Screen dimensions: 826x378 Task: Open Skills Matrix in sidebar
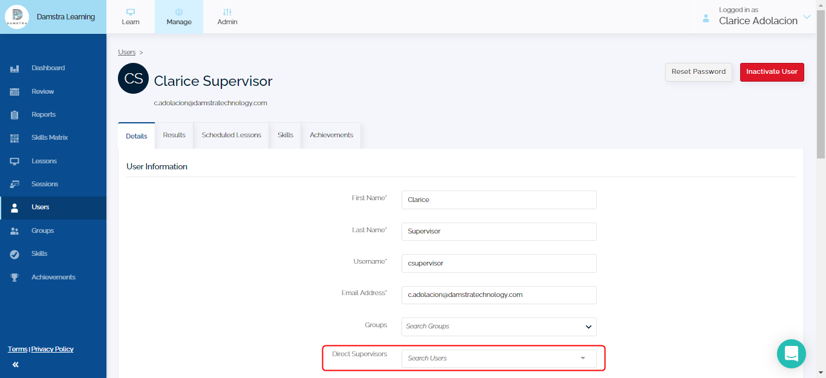pos(53,138)
